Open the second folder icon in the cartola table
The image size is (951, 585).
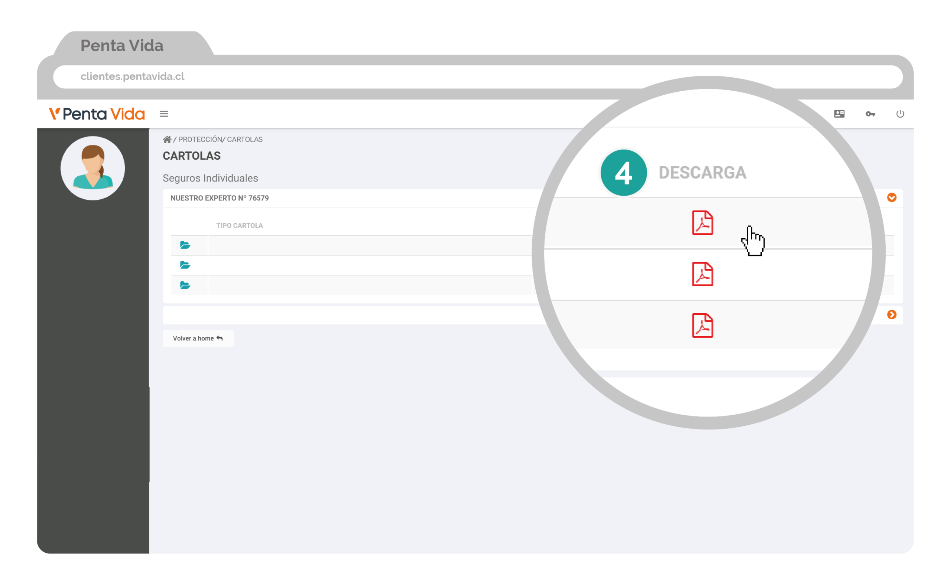(x=185, y=265)
